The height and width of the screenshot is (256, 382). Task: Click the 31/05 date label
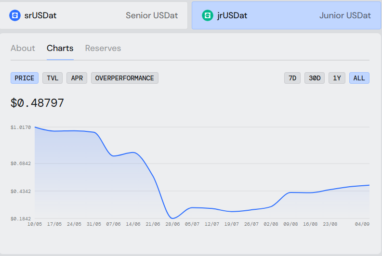click(94, 224)
